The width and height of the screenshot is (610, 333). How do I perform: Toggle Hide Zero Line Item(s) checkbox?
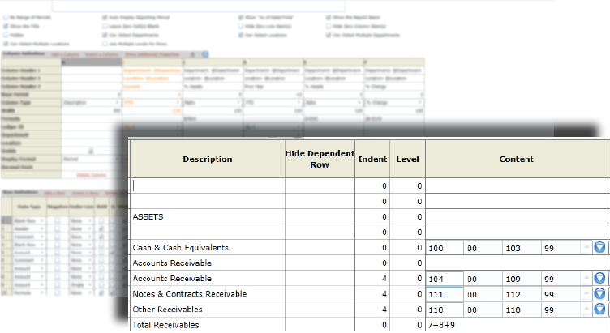[241, 26]
